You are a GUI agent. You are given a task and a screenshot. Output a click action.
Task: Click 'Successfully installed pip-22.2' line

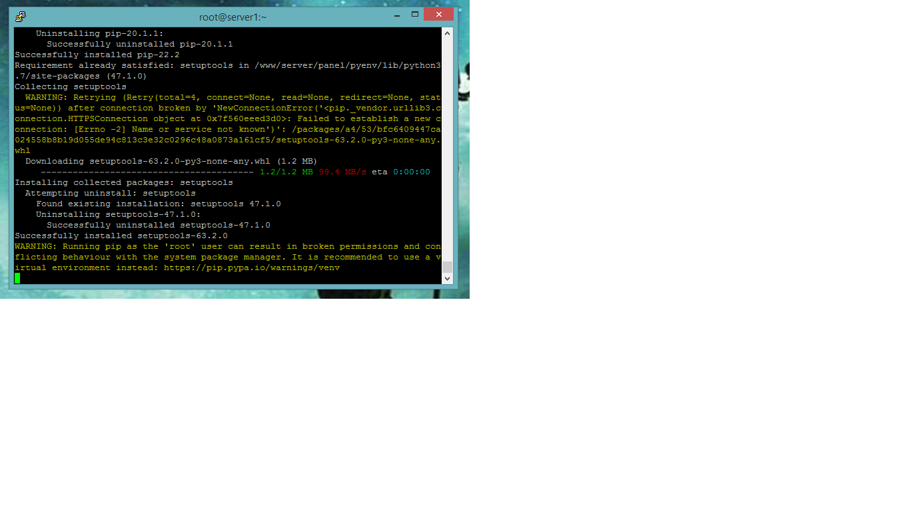97,55
